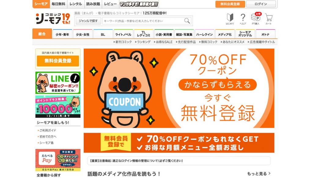Screen dimensions: 313x178
Task: Click the ご利用ガイド sidebar link
Action: [47, 130]
